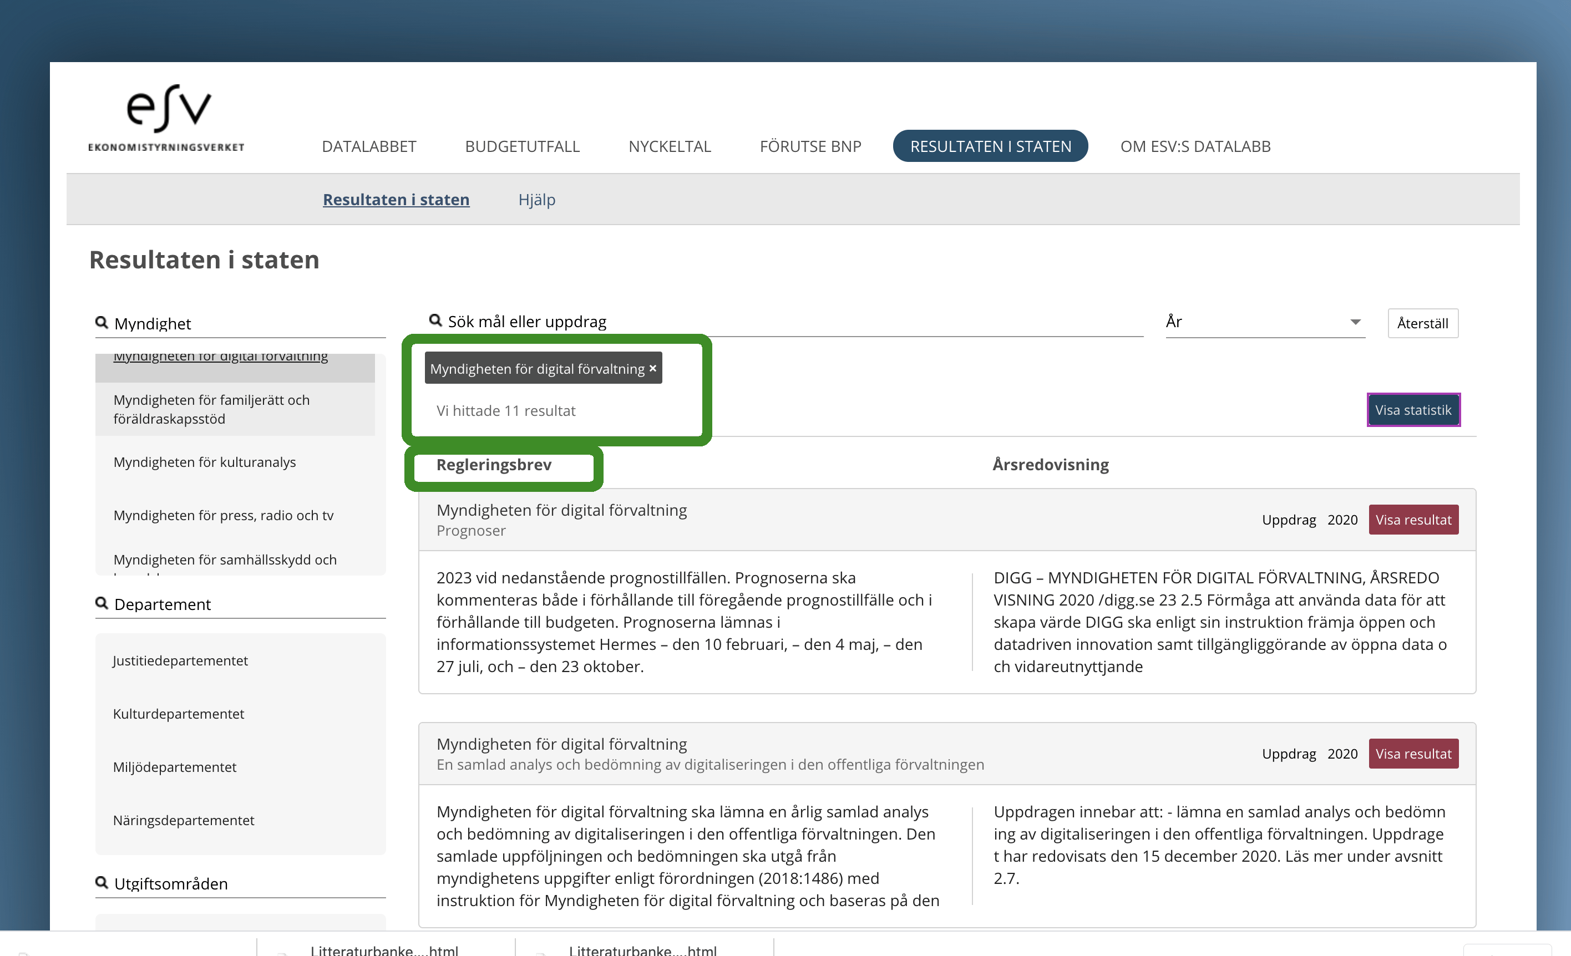Filter by Näringsdepartementet
Screen dimensions: 1571x956
(x=184, y=820)
